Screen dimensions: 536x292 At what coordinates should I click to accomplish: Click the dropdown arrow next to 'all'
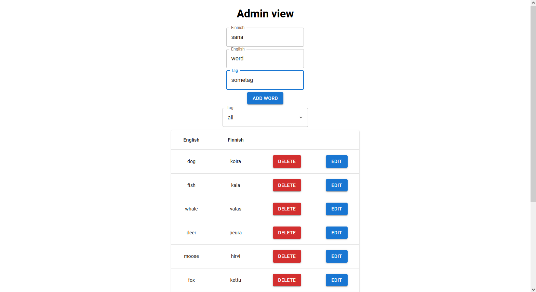pos(300,117)
